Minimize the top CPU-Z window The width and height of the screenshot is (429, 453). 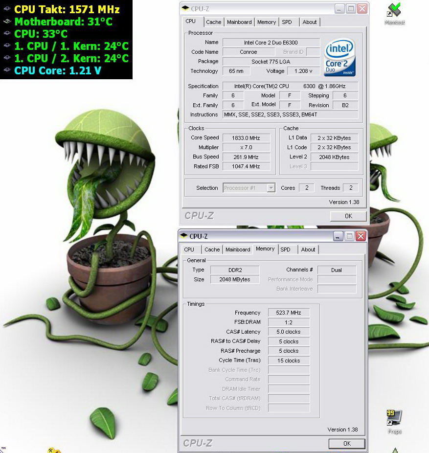pyautogui.click(x=339, y=9)
